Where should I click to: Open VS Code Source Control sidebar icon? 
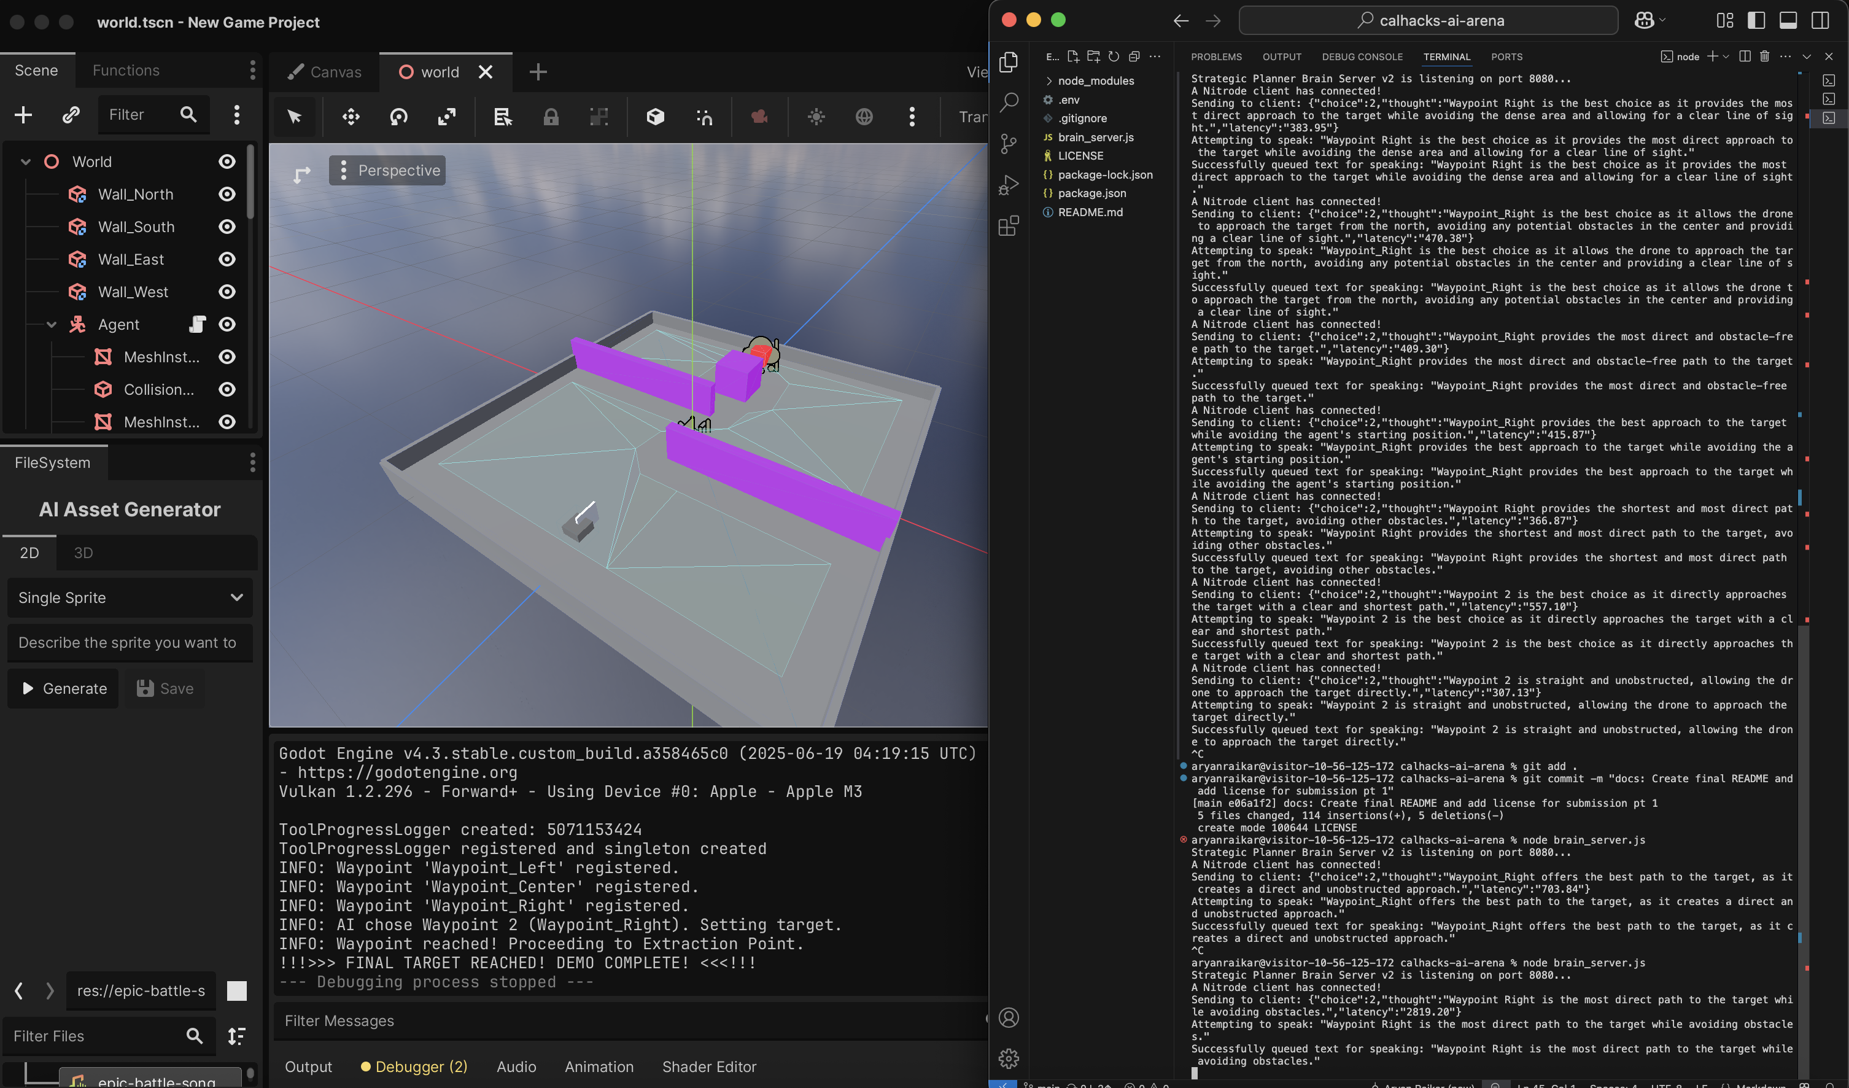1009,144
